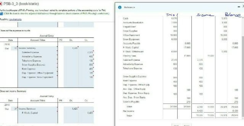
Task: Select the Telephone Expense account field
Action: [x=38, y=61]
